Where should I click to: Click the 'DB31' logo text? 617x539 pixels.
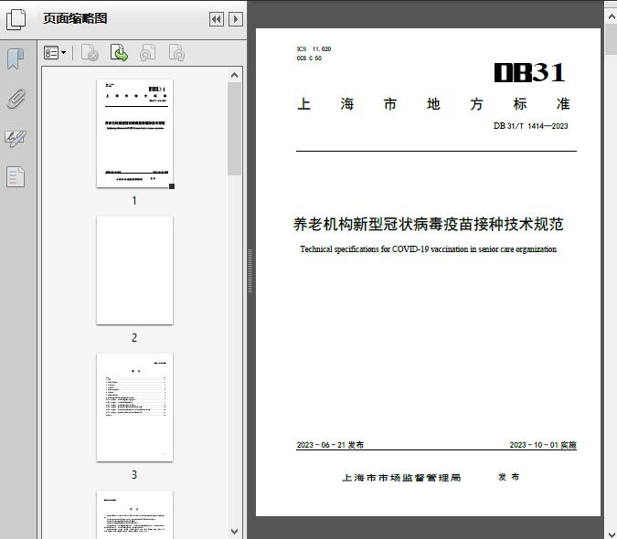click(529, 73)
